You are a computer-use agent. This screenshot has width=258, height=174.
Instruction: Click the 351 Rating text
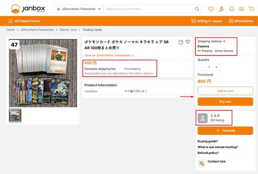pyautogui.click(x=217, y=120)
